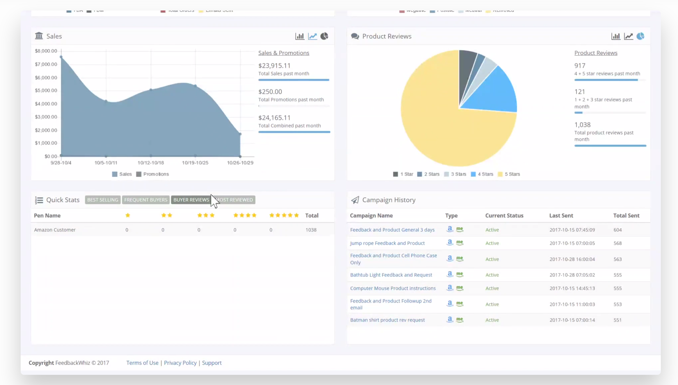
Task: Select the Frequent Buyers tab
Action: [x=145, y=200]
